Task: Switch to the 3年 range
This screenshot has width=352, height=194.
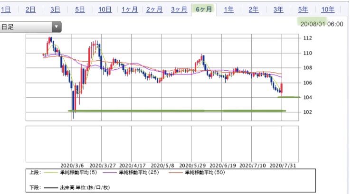Action: (278, 9)
